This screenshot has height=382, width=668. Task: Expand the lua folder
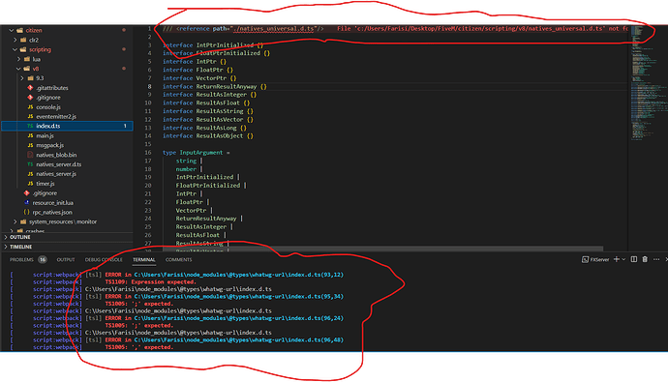(x=18, y=59)
